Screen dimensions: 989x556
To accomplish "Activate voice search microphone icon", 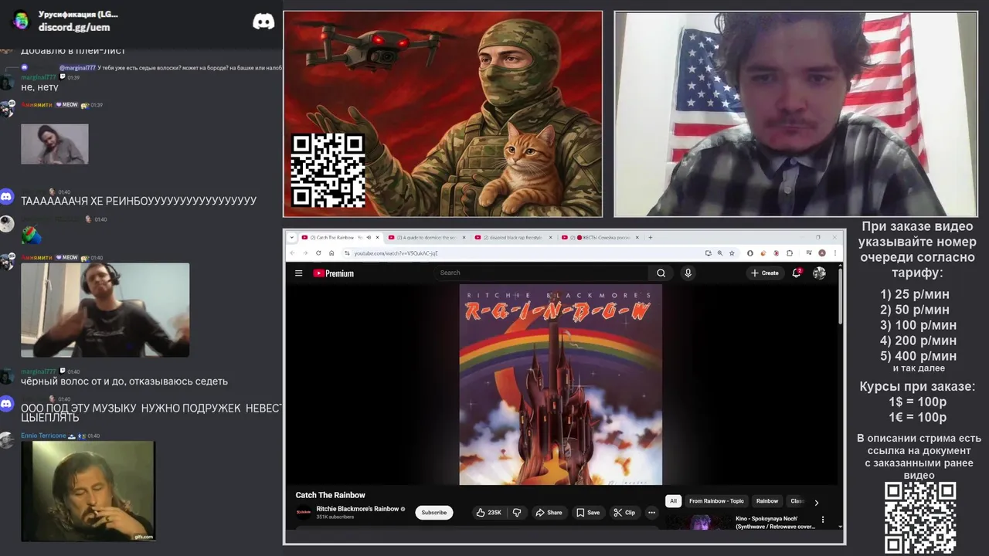I will (x=688, y=273).
